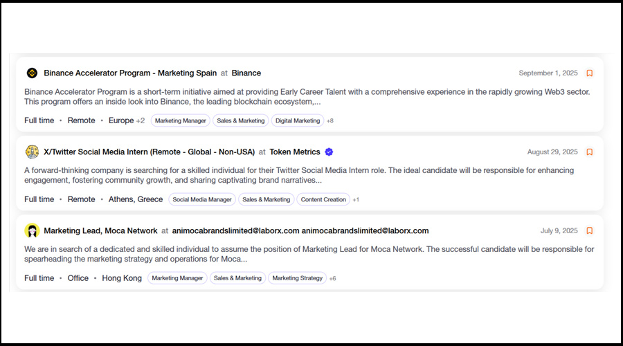Viewport: 623px width, 346px height.
Task: Filter by the Content Creation tag
Action: 323,199
